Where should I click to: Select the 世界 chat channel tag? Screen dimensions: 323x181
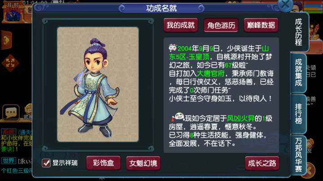9,161
